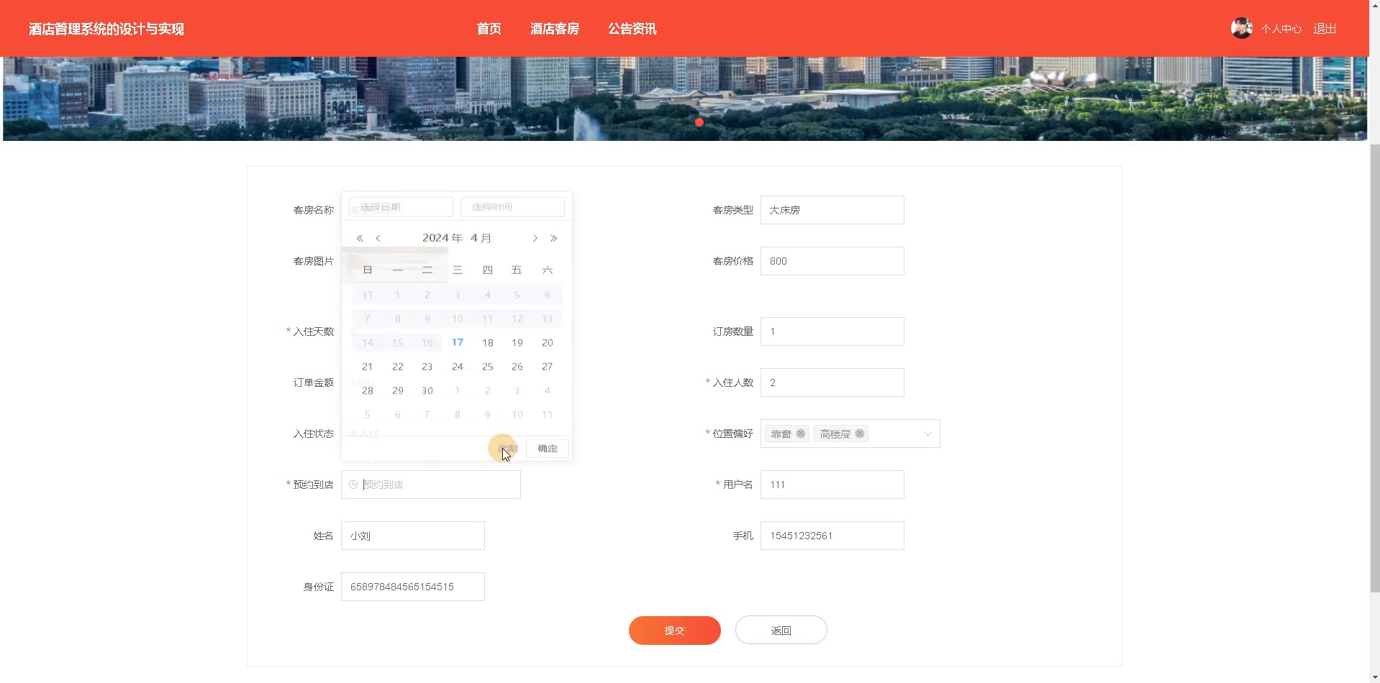Click the 身份证 ID field
Viewport: 1380px width, 683px height.
point(413,587)
